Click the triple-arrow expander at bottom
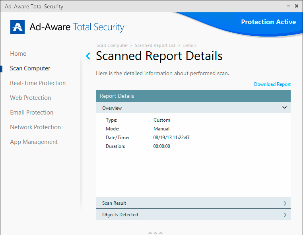Viewport: 303px width, 235px height. pyautogui.click(x=155, y=233)
